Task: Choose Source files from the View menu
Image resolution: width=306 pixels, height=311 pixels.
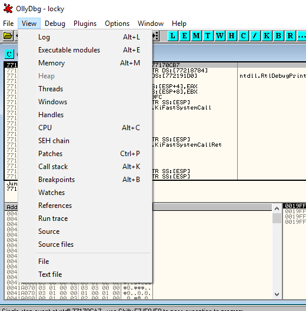Action: click(x=85, y=244)
